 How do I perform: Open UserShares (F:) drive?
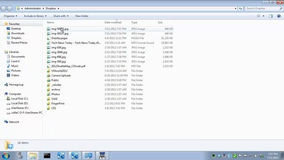tap(20, 108)
